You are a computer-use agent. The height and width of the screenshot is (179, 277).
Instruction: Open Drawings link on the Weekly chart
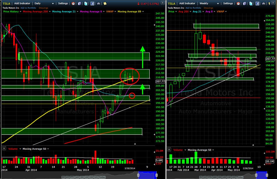208,8
